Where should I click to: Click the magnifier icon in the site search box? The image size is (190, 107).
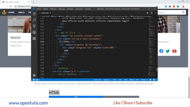(x=183, y=12)
